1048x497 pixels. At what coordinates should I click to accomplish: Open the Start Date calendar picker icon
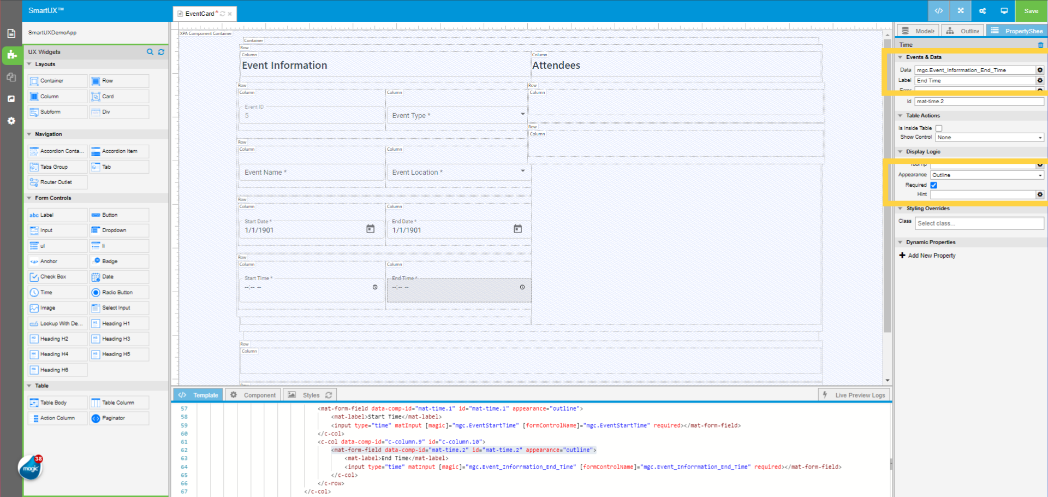click(x=370, y=229)
